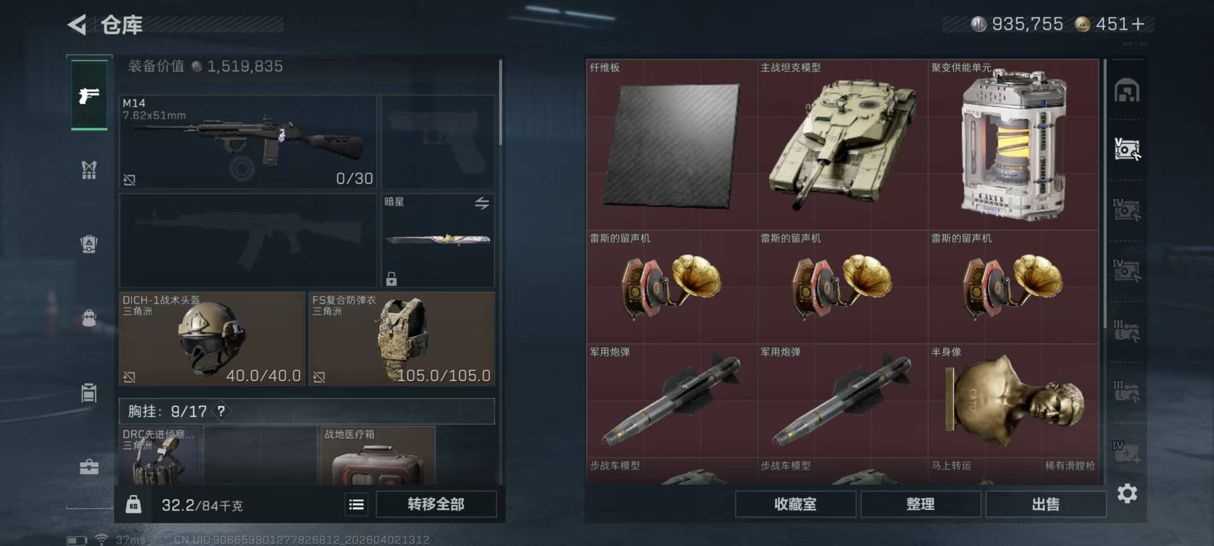Click the swap arrows on 暗星 knife slot
The width and height of the screenshot is (1214, 546).
[x=482, y=203]
